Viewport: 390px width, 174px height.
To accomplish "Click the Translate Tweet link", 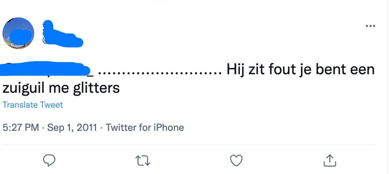I will point(32,105).
